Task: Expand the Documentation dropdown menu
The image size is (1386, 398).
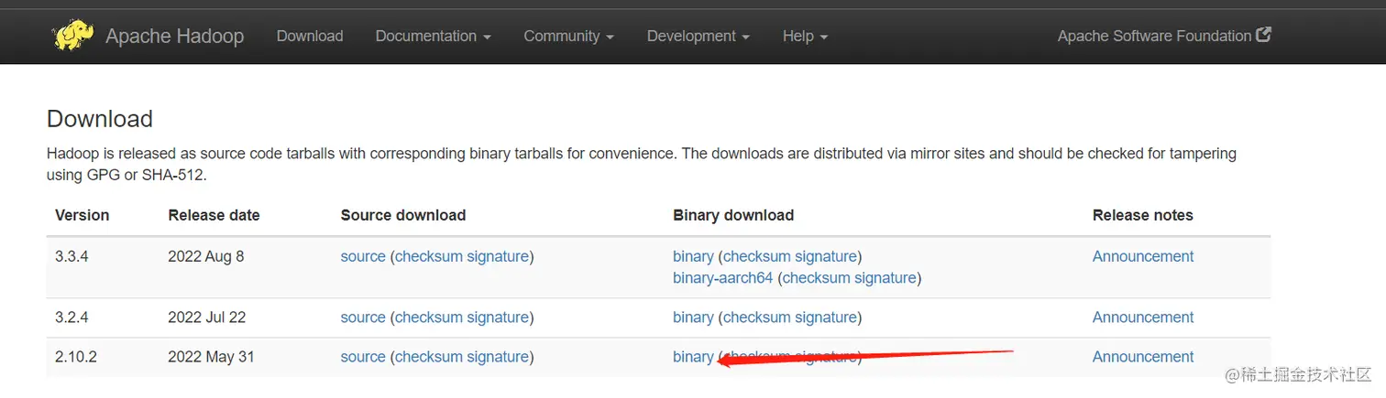Action: [433, 37]
